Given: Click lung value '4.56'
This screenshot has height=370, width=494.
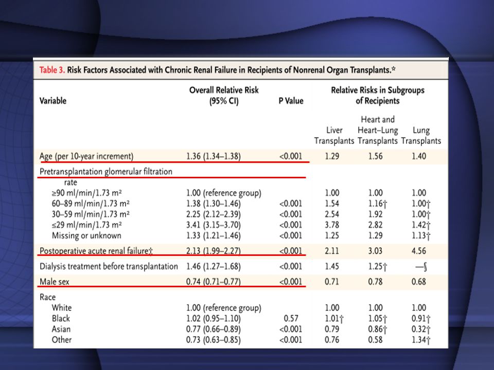Looking at the screenshot, I should tap(419, 251).
